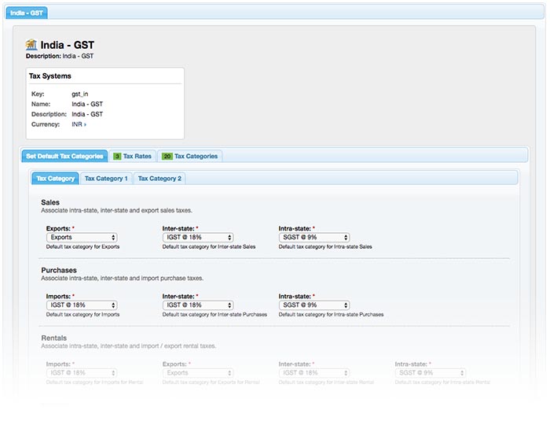Select the India - GST top tab
Screen dimensions: 550x425
tap(28, 13)
